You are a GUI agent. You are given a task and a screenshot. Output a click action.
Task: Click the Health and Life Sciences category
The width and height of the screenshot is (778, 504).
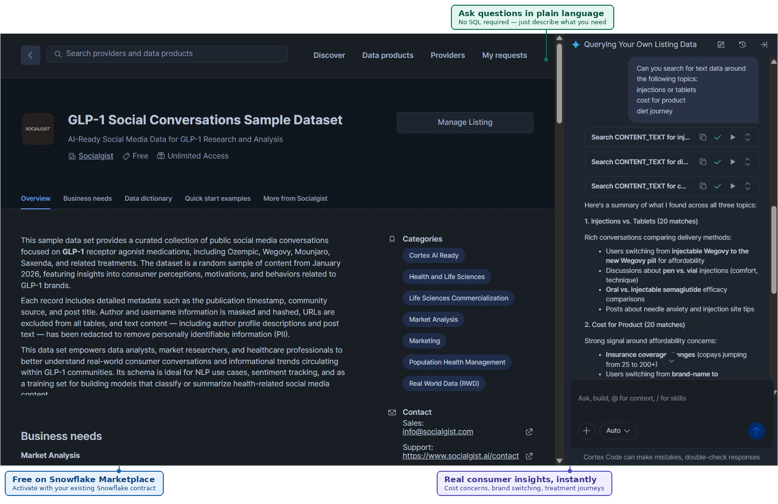coord(447,277)
